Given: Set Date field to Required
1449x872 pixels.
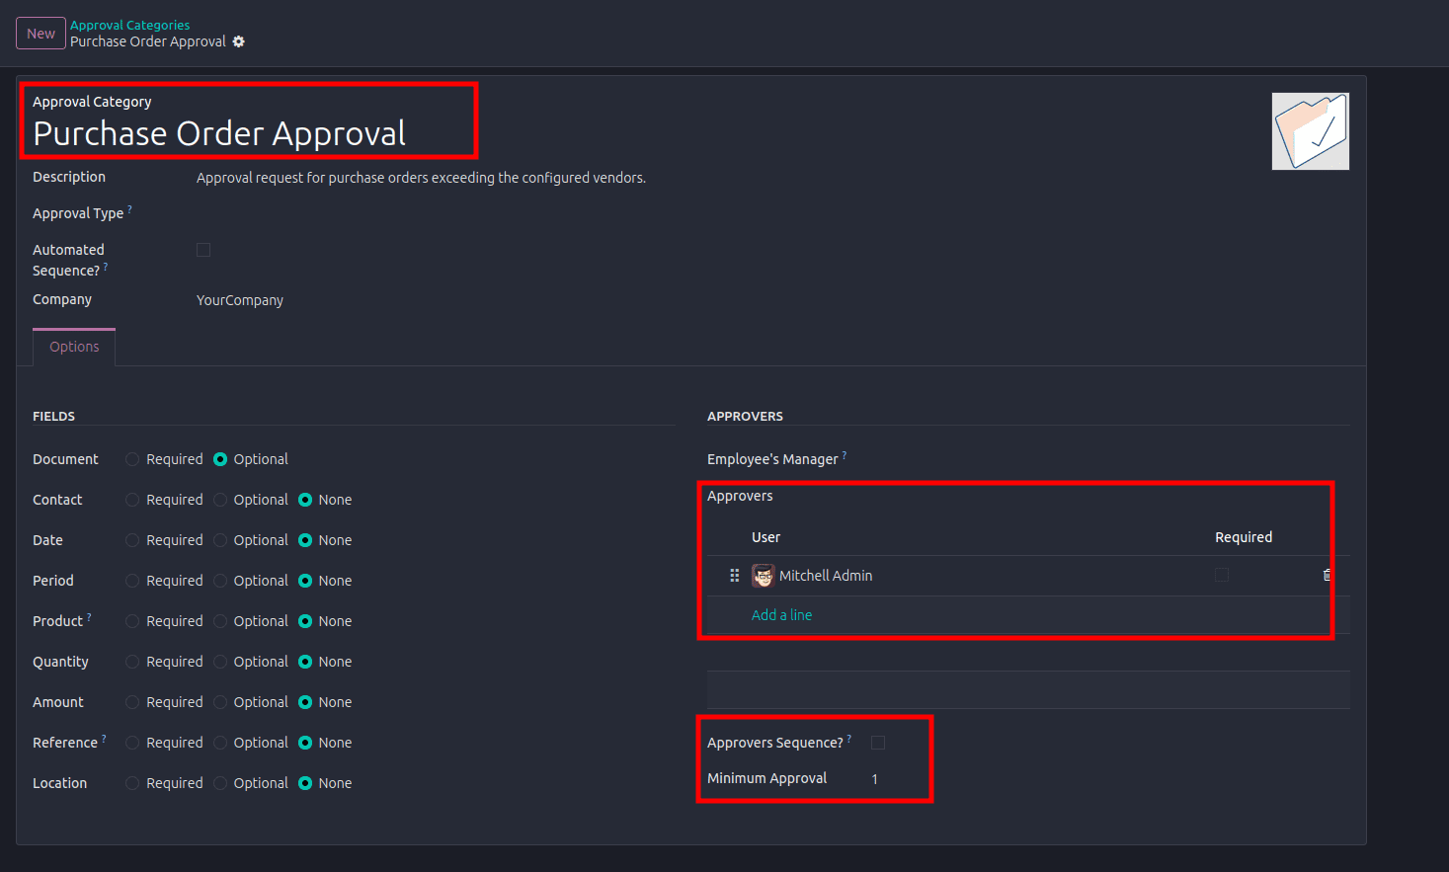Looking at the screenshot, I should point(132,540).
